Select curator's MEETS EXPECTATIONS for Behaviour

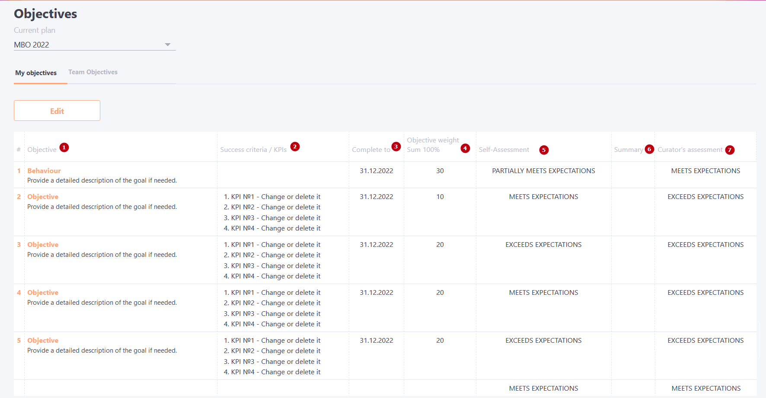(x=705, y=171)
